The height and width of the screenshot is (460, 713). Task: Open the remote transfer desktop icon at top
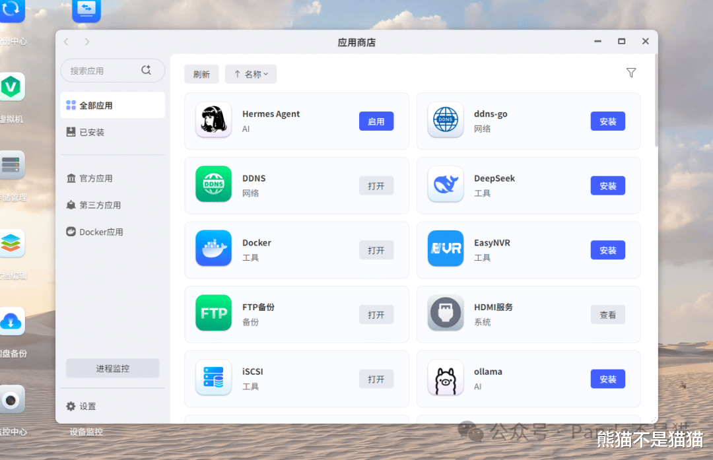coord(86,11)
